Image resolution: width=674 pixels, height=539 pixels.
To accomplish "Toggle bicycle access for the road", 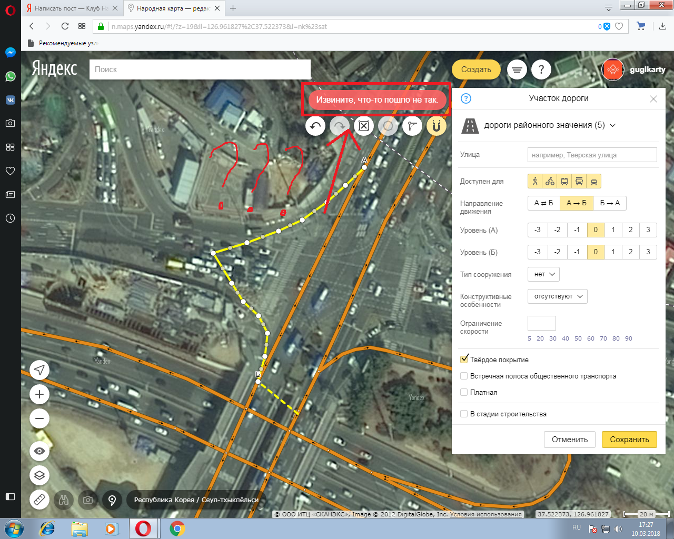I will coord(550,181).
